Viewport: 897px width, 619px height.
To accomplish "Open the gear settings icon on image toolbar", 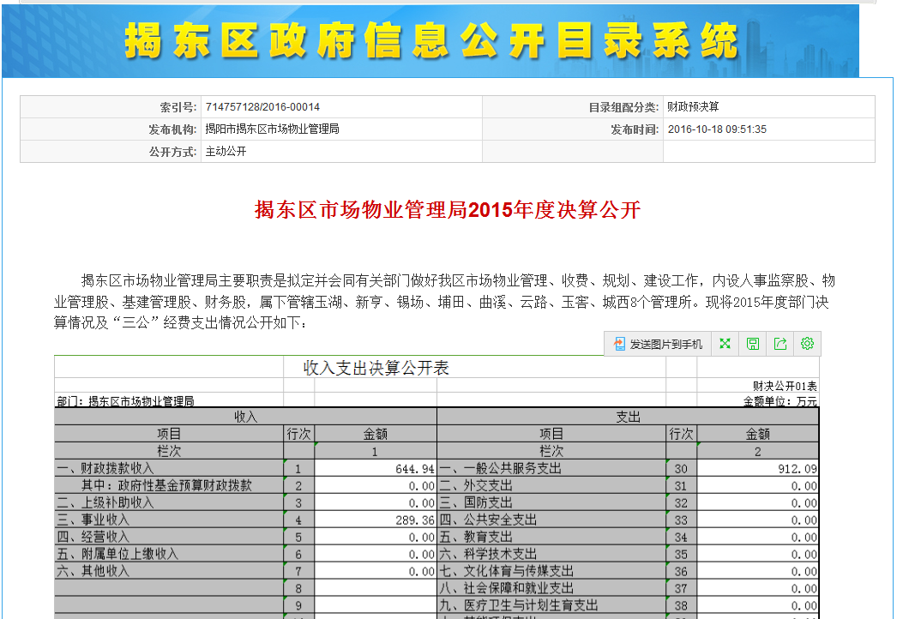I will click(x=807, y=344).
